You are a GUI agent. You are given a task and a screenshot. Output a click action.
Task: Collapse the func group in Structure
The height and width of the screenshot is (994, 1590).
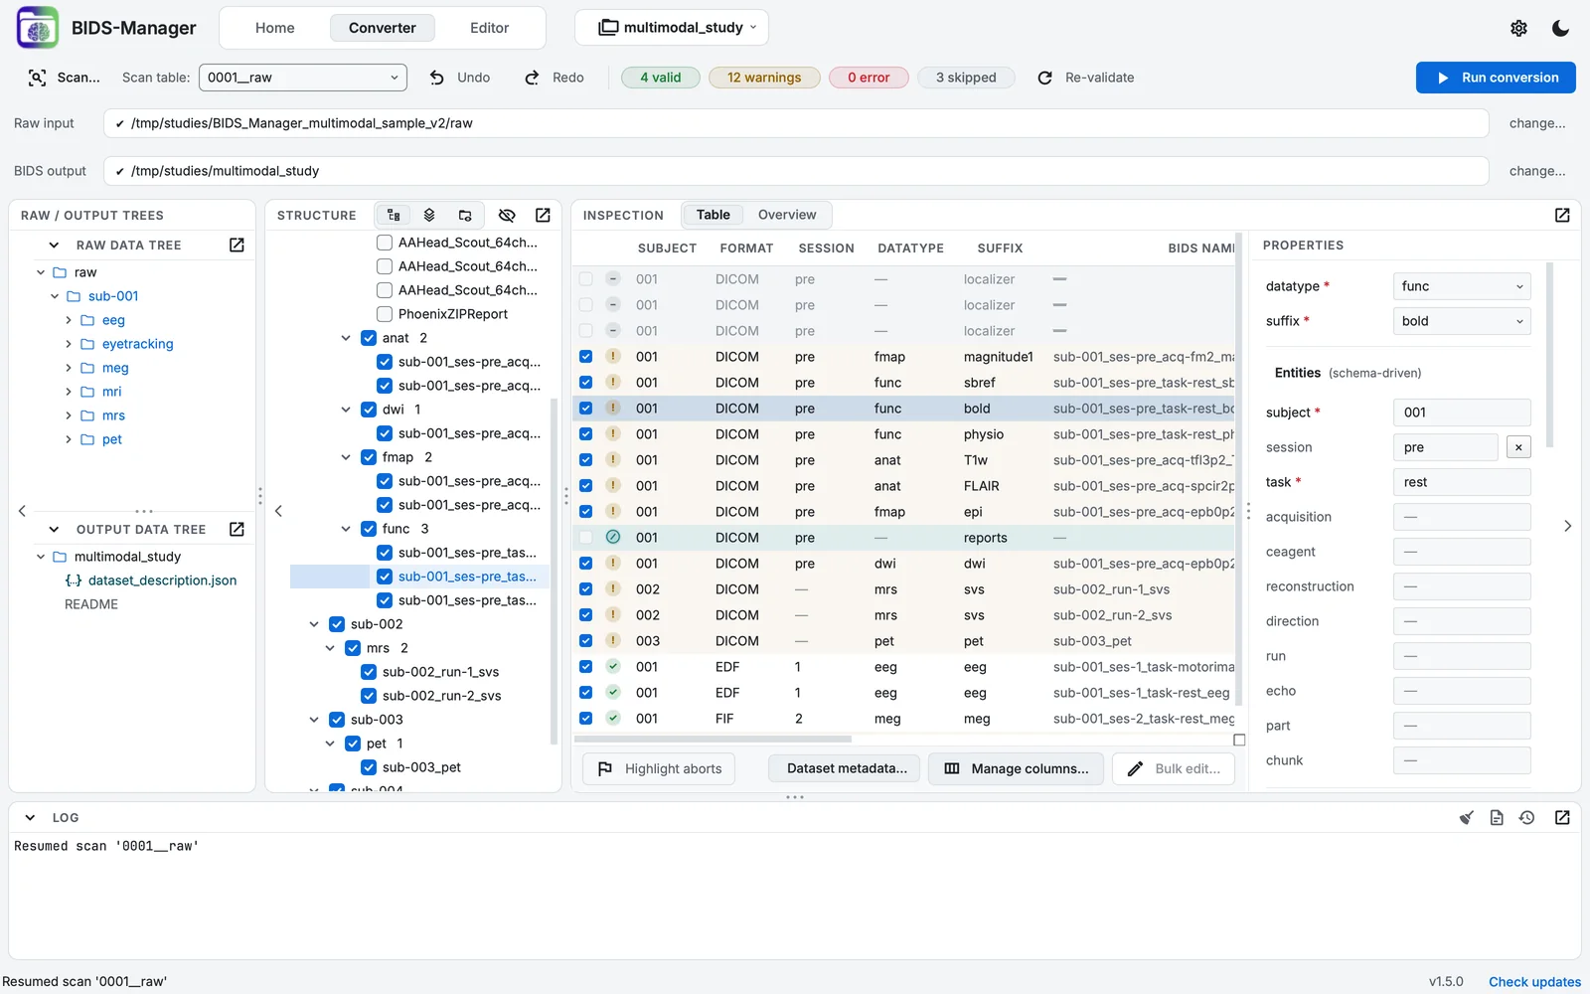(346, 529)
